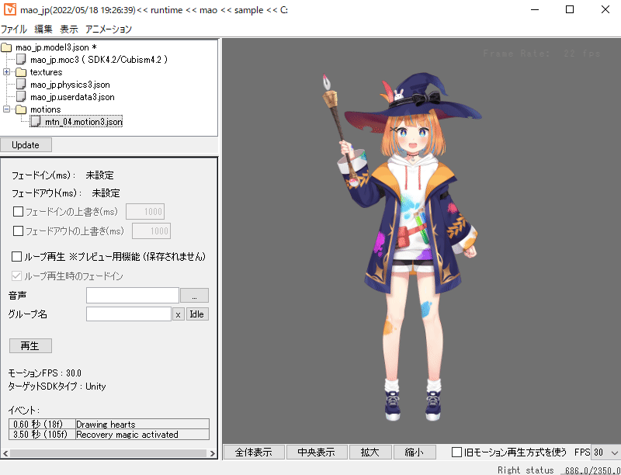
Task: Expand the textures tree node
Action: (x=7, y=72)
